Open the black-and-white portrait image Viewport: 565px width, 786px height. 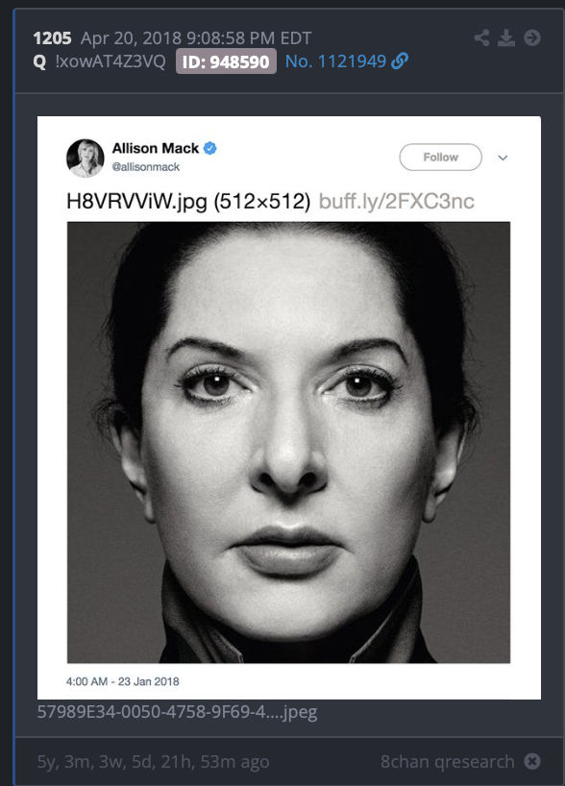tap(289, 443)
